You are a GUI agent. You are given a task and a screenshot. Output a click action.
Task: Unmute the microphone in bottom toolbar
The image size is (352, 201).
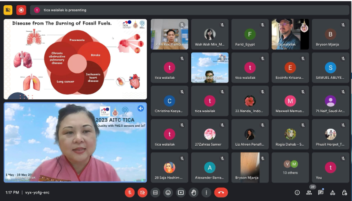tap(130, 192)
